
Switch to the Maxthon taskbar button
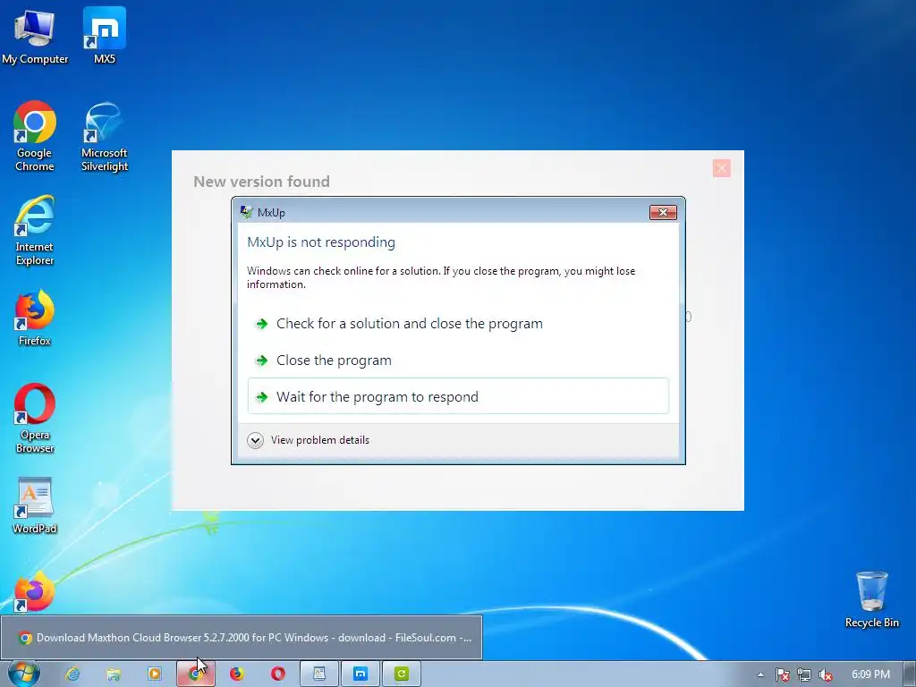360,674
